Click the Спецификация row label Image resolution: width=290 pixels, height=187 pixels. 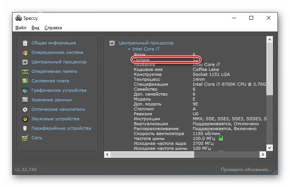coord(151,84)
